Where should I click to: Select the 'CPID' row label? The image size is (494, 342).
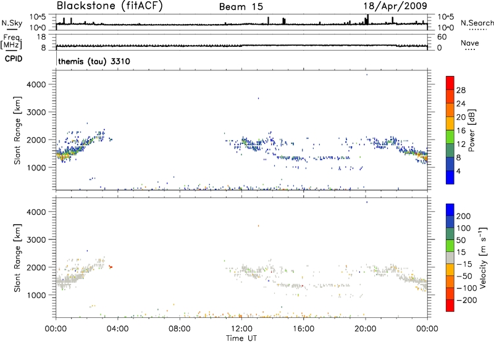14,59
